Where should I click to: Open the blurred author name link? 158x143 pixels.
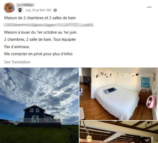[x=25, y=5]
